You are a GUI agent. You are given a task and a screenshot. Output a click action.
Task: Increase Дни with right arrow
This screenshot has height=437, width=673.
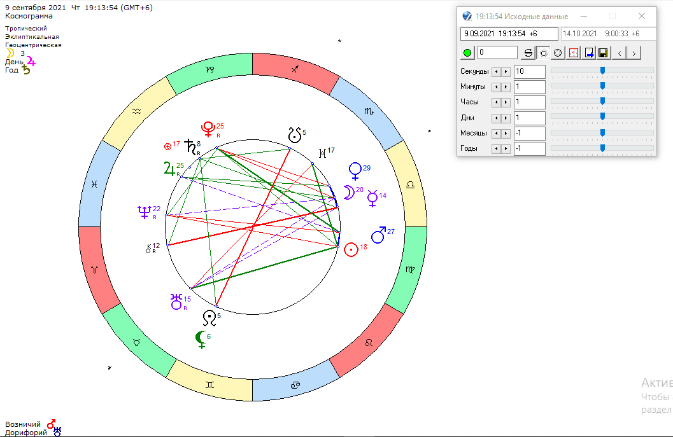[x=506, y=118]
